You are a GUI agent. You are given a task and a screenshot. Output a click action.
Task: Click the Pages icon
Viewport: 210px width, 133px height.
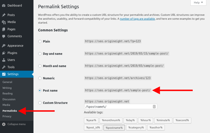[4, 29]
